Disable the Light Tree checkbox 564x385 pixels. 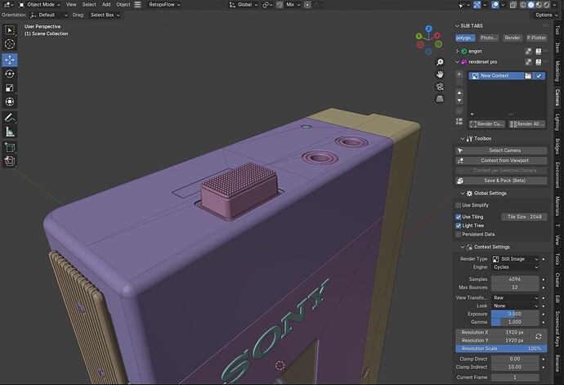pos(459,226)
